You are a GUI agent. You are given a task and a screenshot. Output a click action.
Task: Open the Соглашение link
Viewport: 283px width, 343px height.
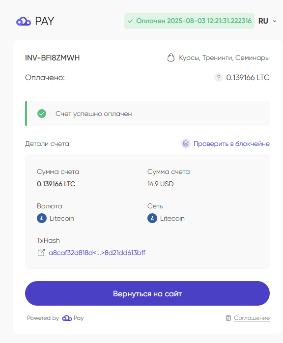click(252, 318)
